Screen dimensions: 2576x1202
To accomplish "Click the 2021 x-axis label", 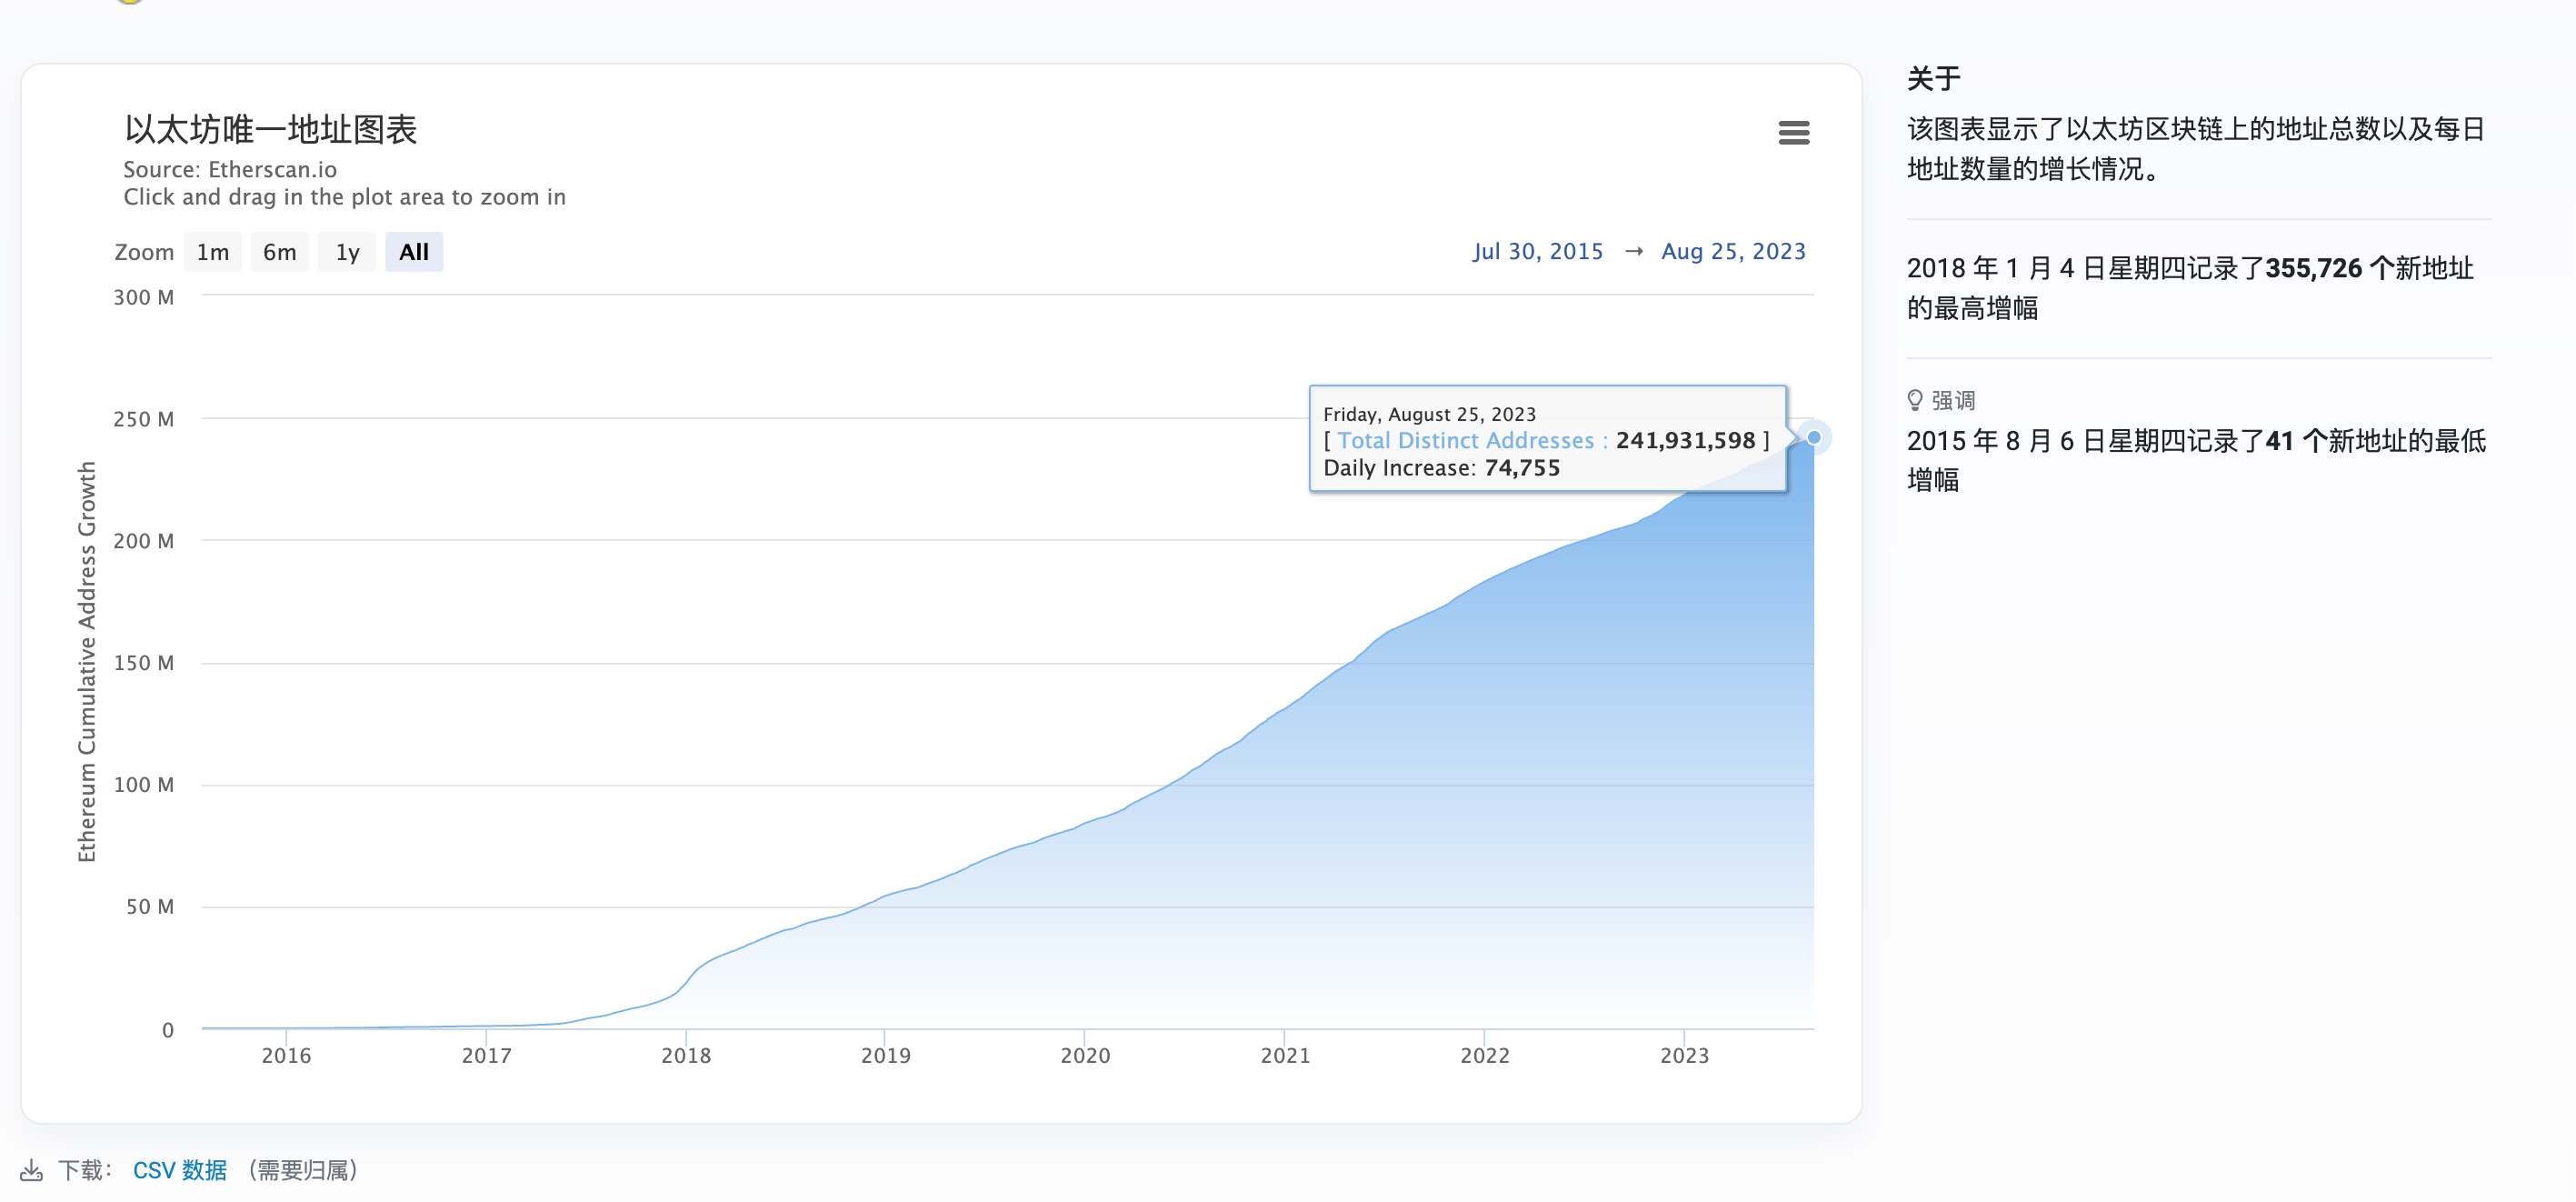I will tap(1285, 1055).
